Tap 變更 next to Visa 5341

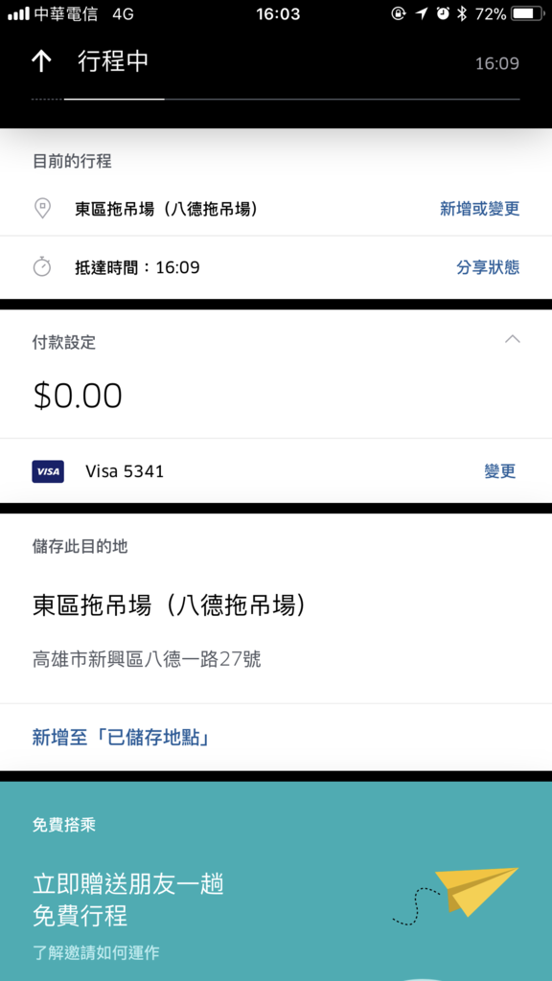(x=500, y=471)
